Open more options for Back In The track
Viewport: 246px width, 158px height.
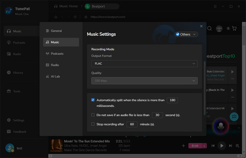click(x=232, y=97)
